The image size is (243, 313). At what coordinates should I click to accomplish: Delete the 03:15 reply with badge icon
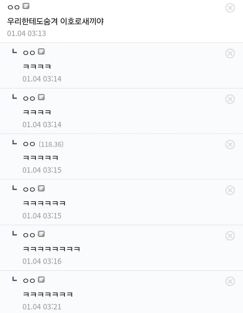[230, 190]
